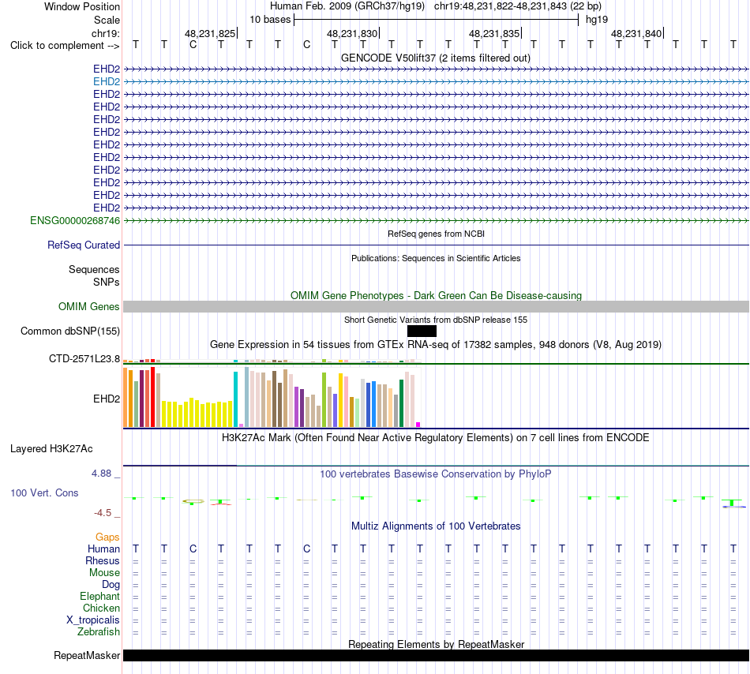The height and width of the screenshot is (674, 750).
Task: Click the 'Elephant' species label
Action: [99, 596]
